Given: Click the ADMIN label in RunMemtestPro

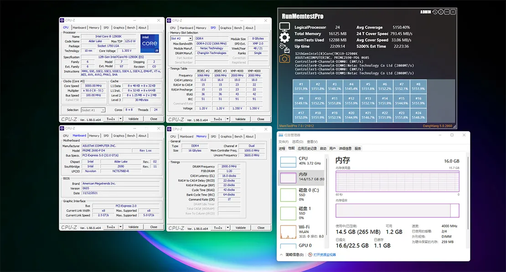Looking at the screenshot, I should pyautogui.click(x=425, y=12).
